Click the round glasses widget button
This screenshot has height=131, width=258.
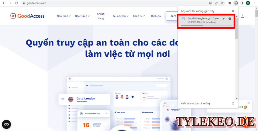(x=6, y=124)
